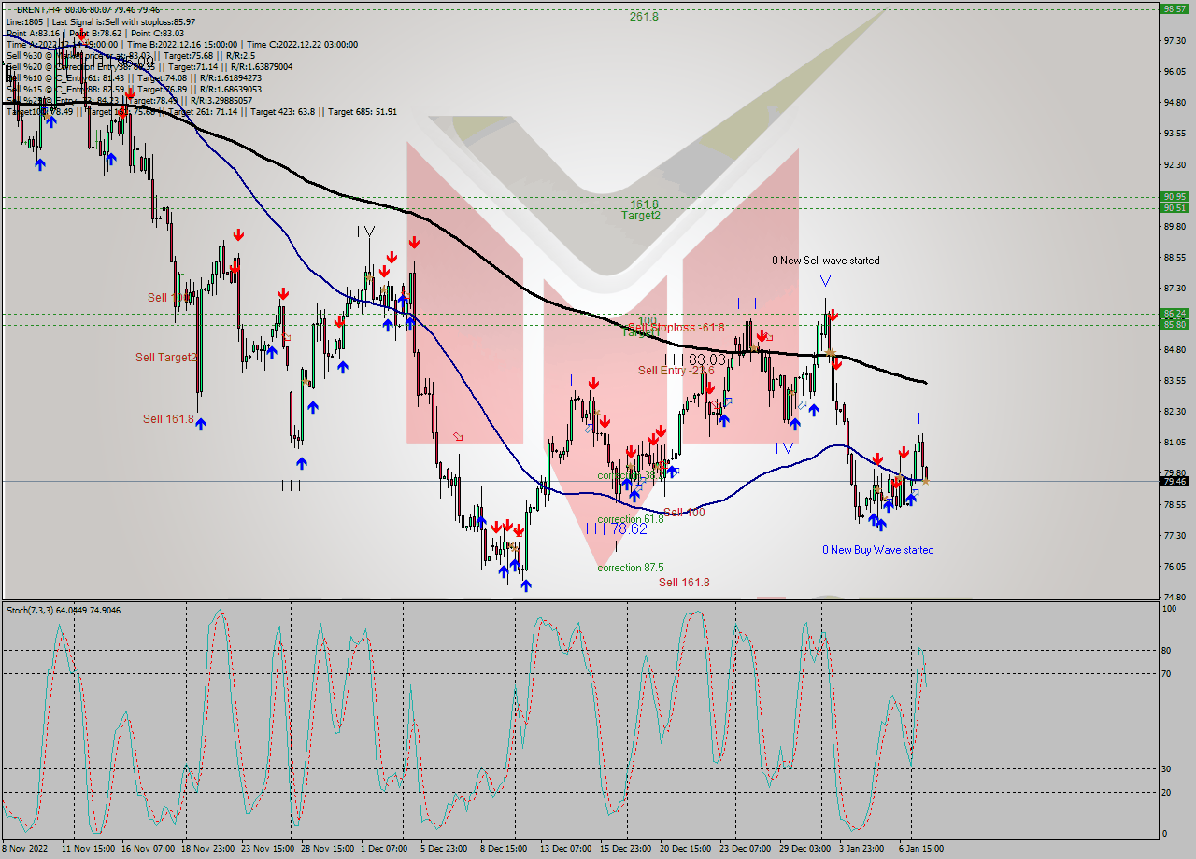Click the "3 Jan 23:00" time axis label
The width and height of the screenshot is (1196, 859).
863,849
